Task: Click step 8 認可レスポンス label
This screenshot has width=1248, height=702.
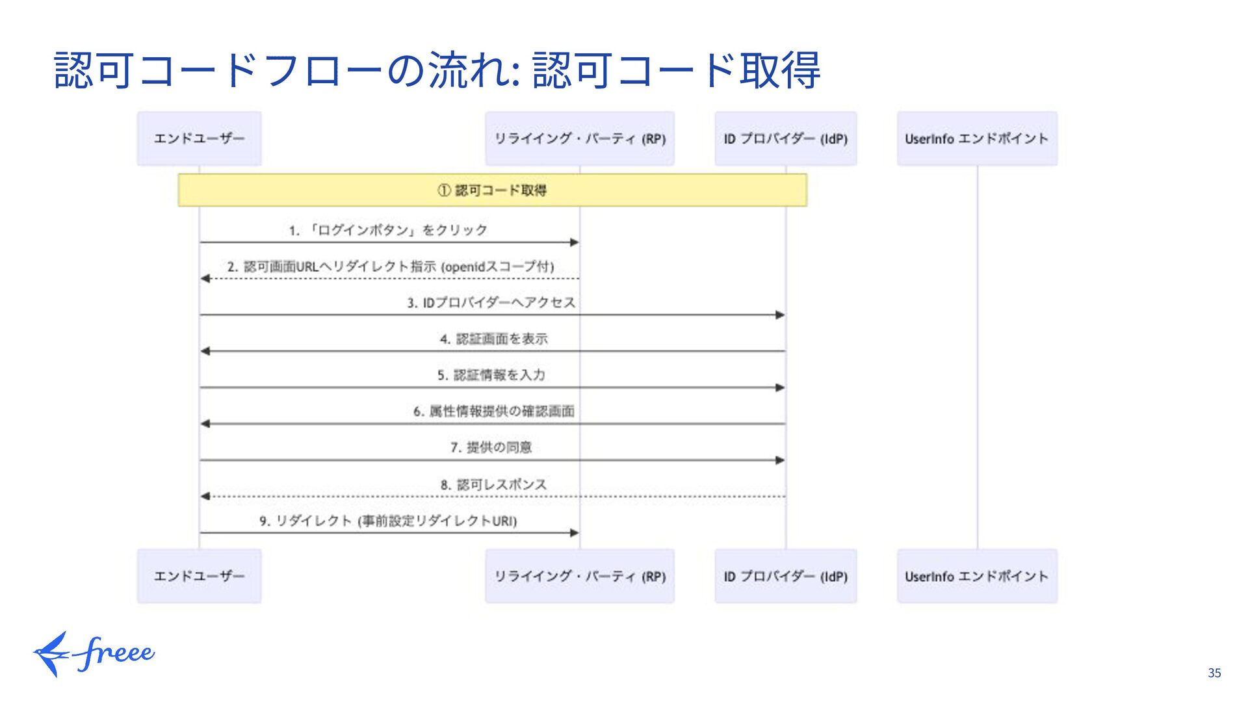Action: click(x=493, y=484)
